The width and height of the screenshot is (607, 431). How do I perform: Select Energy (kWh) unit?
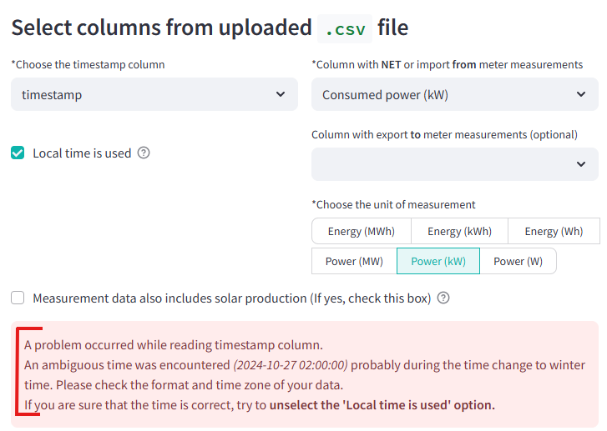click(459, 231)
